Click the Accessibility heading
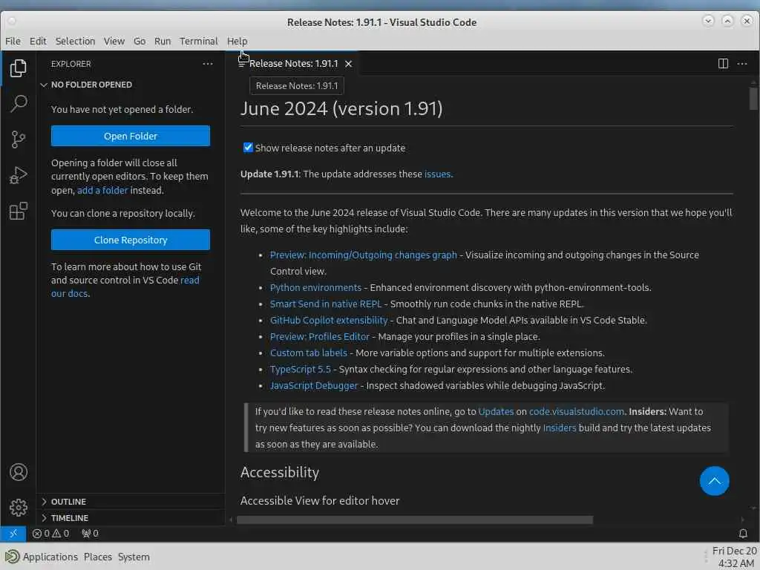This screenshot has height=570, width=760. (x=280, y=471)
